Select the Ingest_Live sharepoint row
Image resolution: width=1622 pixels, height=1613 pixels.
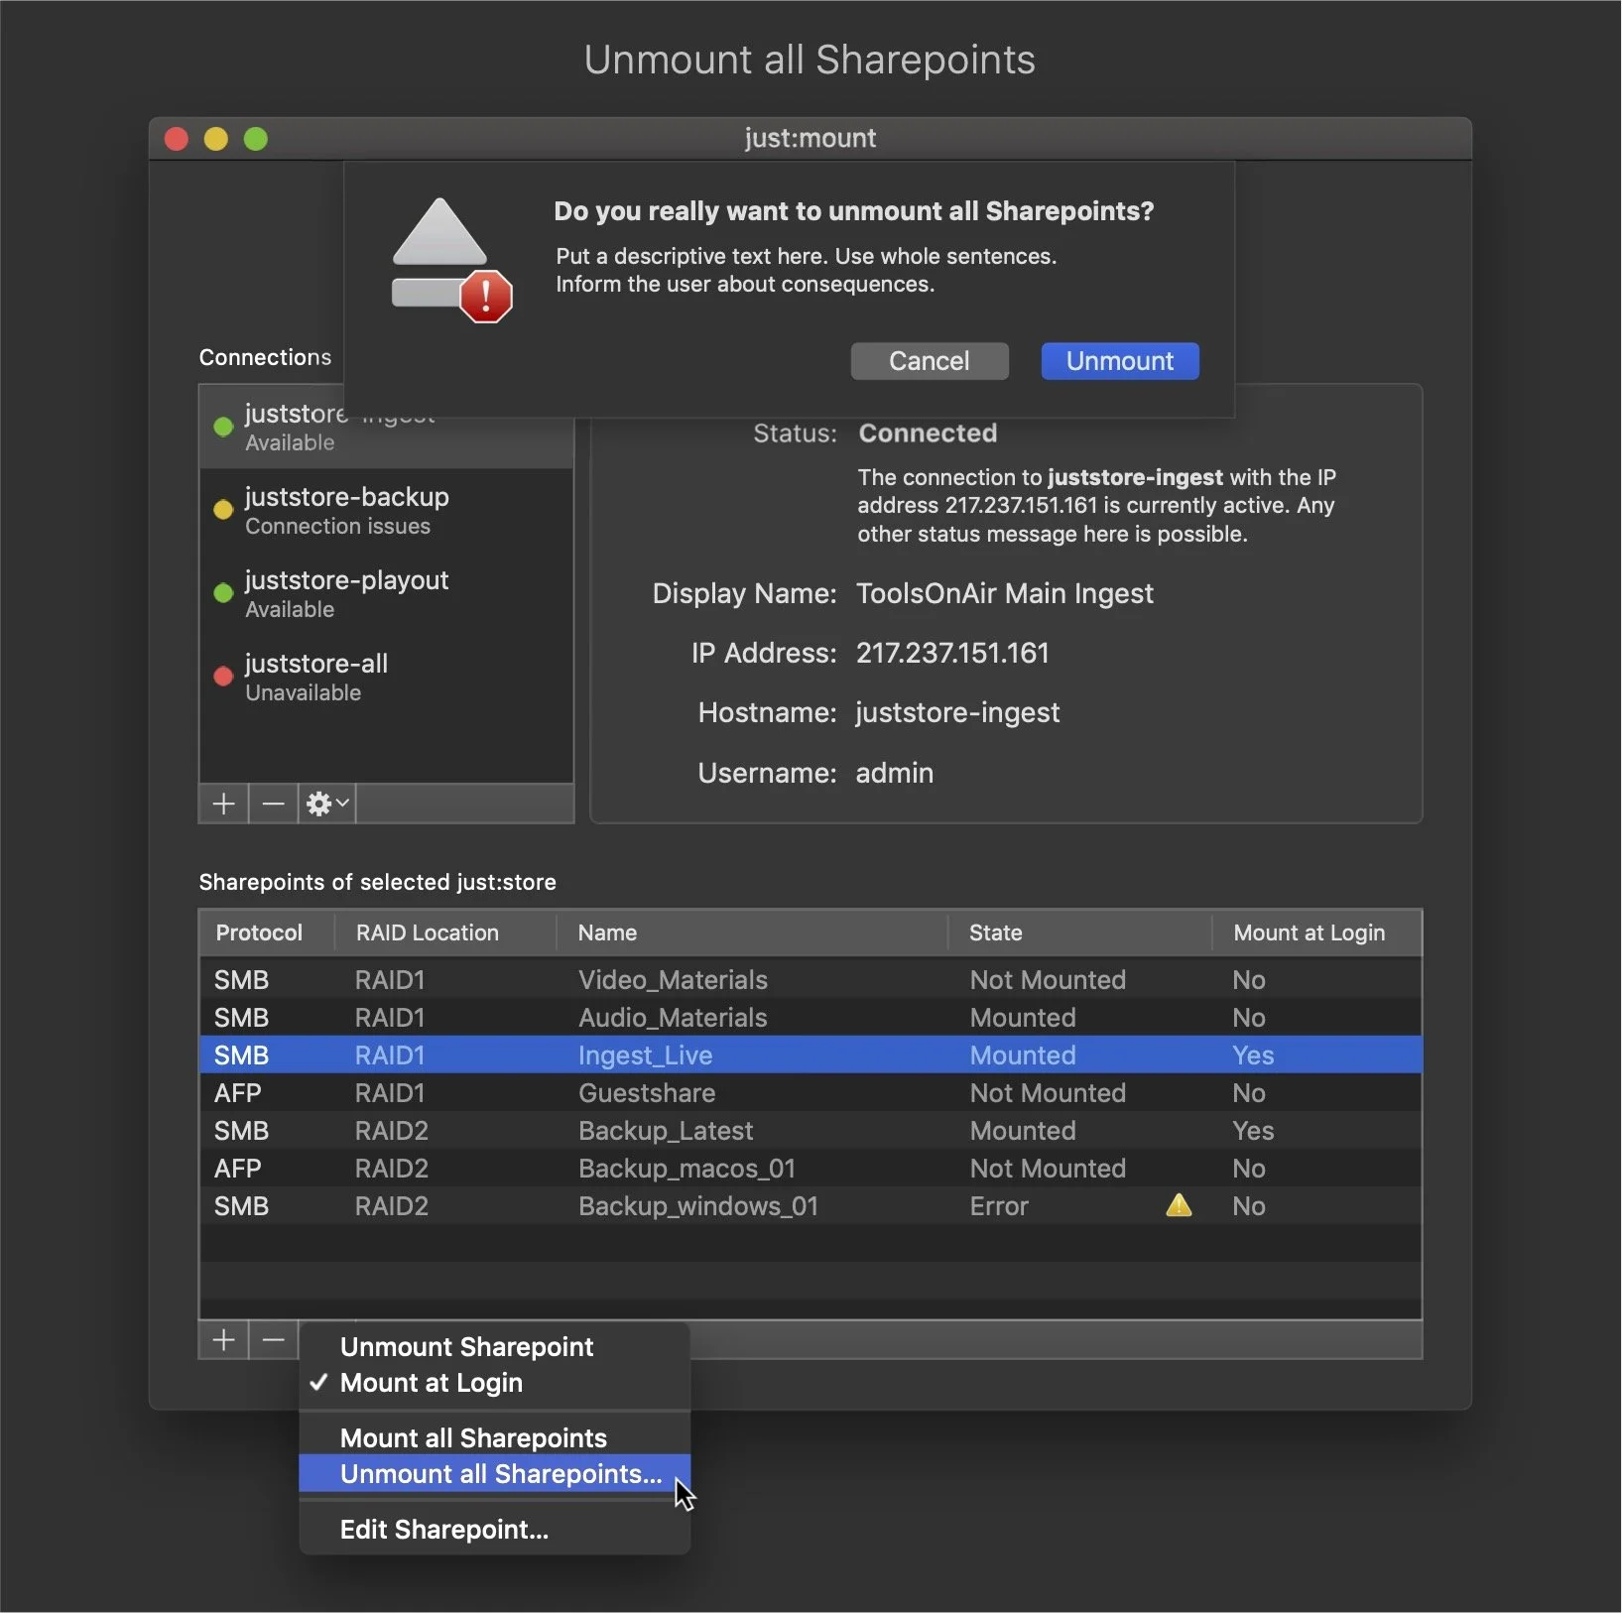tap(811, 1055)
